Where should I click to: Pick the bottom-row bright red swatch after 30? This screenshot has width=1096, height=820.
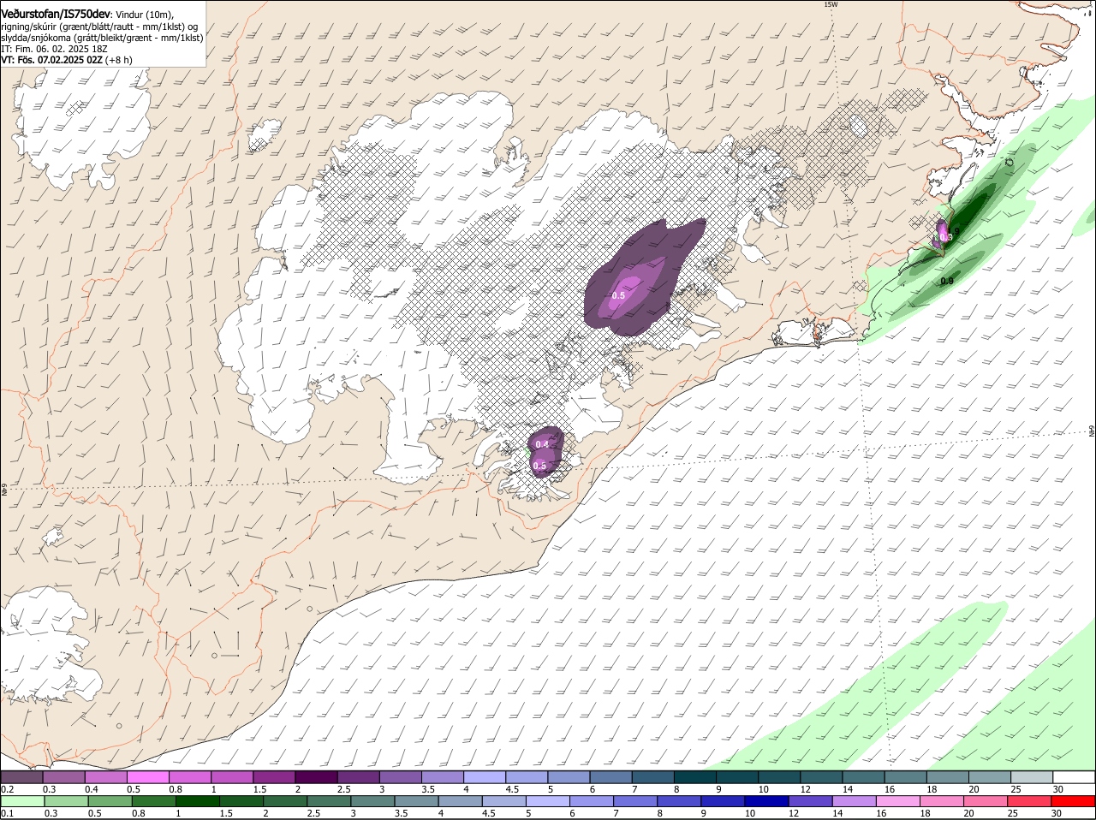coord(1075,801)
